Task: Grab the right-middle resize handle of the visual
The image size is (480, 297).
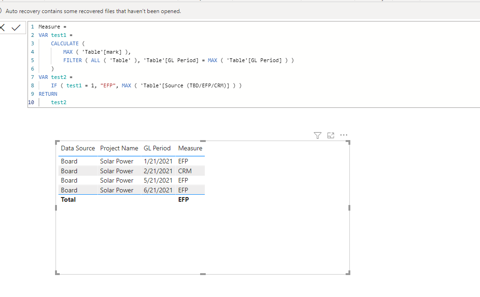Action: click(349, 208)
